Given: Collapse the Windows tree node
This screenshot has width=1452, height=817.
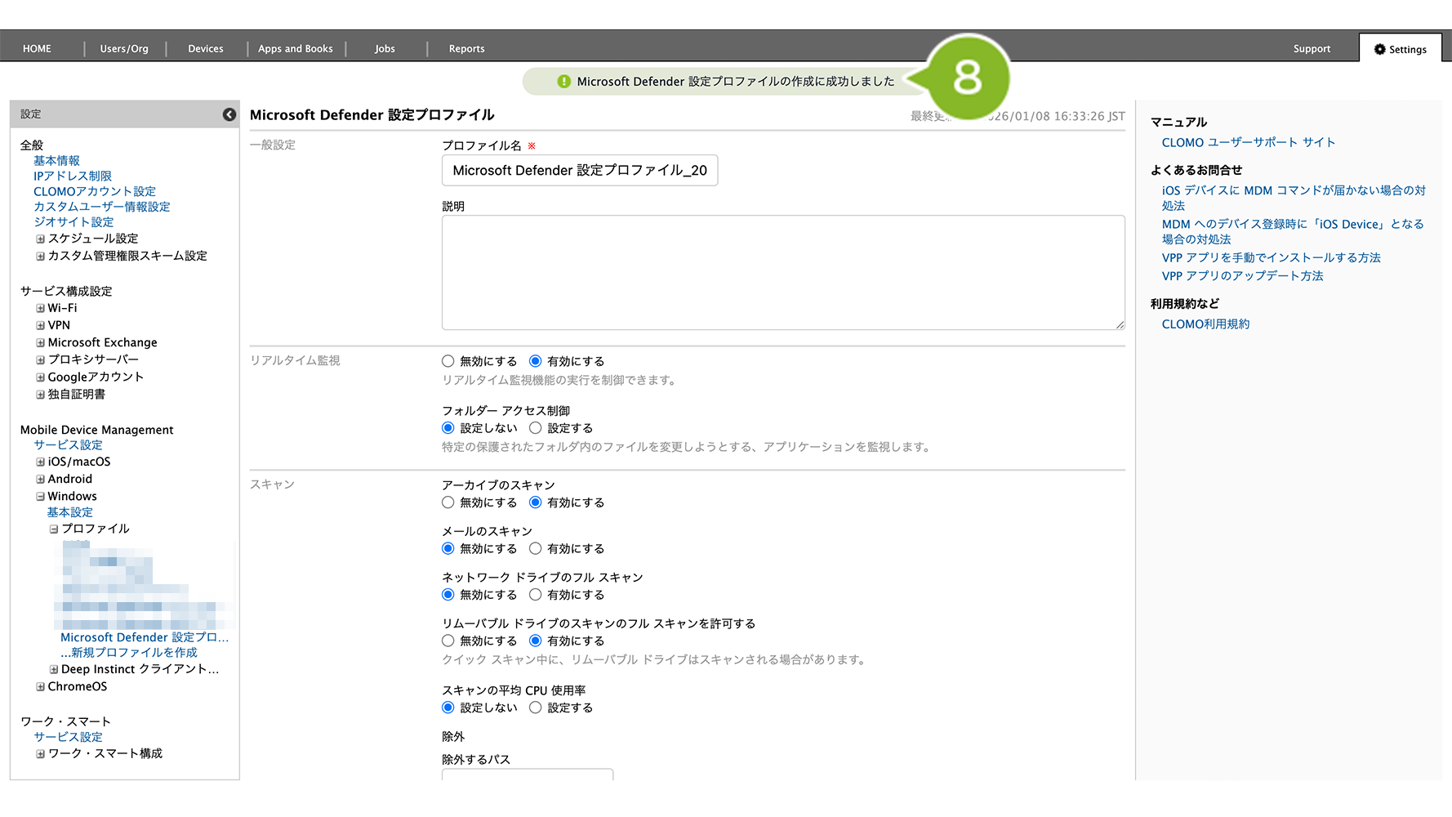Looking at the screenshot, I should pyautogui.click(x=40, y=497).
